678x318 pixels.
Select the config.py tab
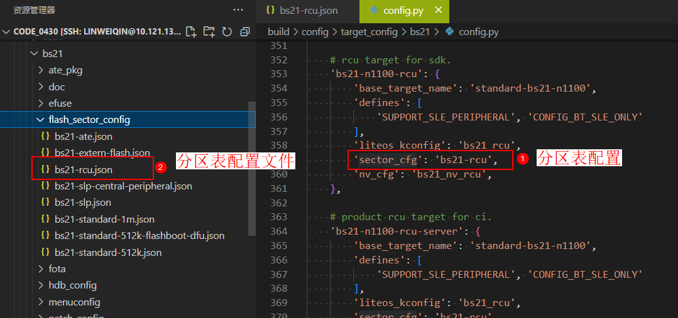pyautogui.click(x=397, y=11)
